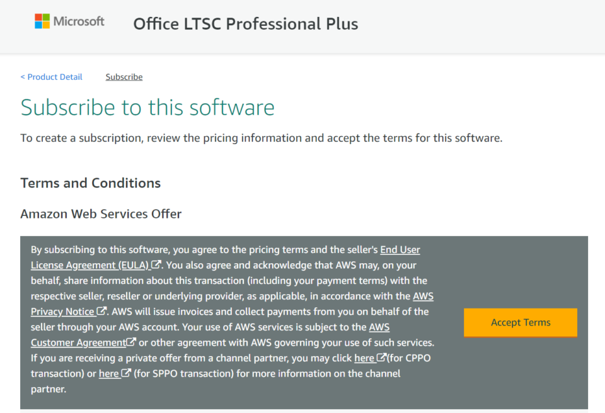Click the external link icon after AWS Privacy Notice

[x=101, y=311]
